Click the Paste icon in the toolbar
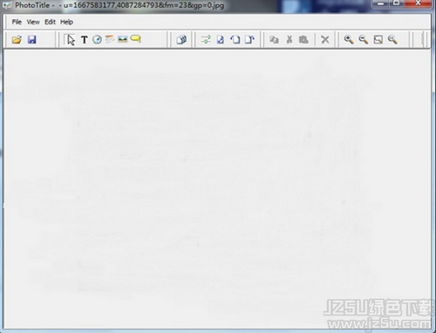The width and height of the screenshot is (436, 333). pos(303,39)
